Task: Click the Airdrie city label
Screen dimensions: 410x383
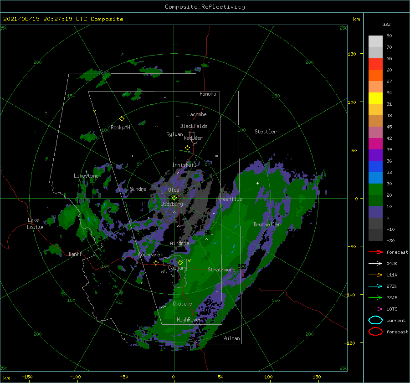Action: tap(179, 243)
